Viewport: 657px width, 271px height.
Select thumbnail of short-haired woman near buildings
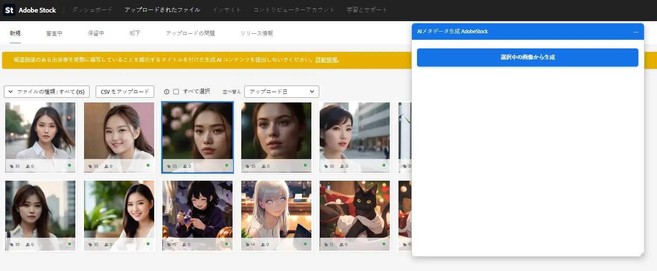pyautogui.click(x=355, y=137)
